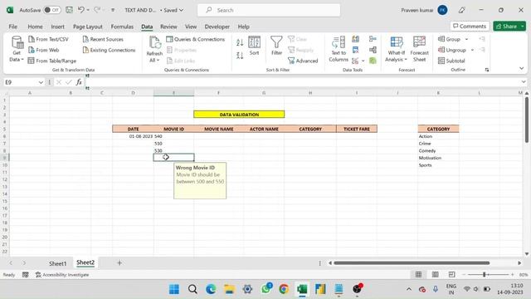The height and width of the screenshot is (299, 531).
Task: Open the Undo history dropdown
Action: click(x=88, y=10)
